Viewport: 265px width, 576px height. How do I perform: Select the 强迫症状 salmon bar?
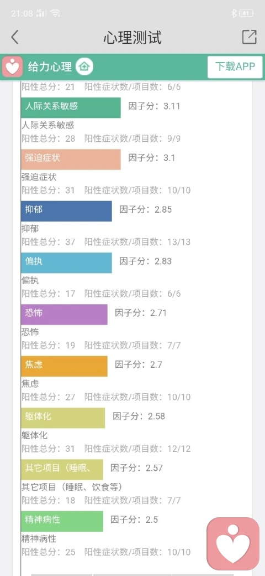(71, 160)
